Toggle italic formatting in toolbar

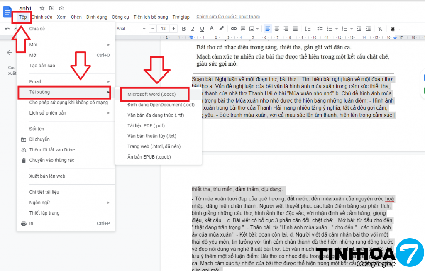pos(193,29)
